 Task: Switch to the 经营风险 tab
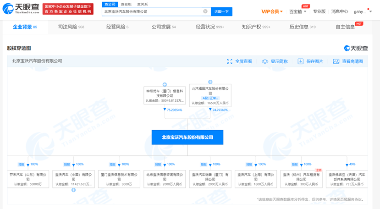click(117, 27)
